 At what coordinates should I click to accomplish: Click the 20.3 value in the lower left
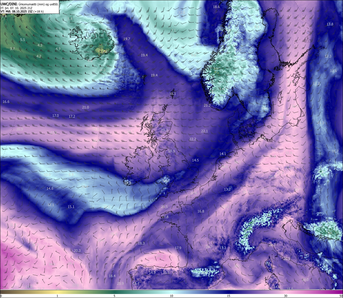coord(77,251)
